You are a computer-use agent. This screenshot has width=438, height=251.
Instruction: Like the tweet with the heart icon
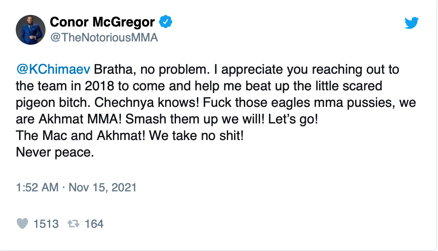click(x=22, y=224)
